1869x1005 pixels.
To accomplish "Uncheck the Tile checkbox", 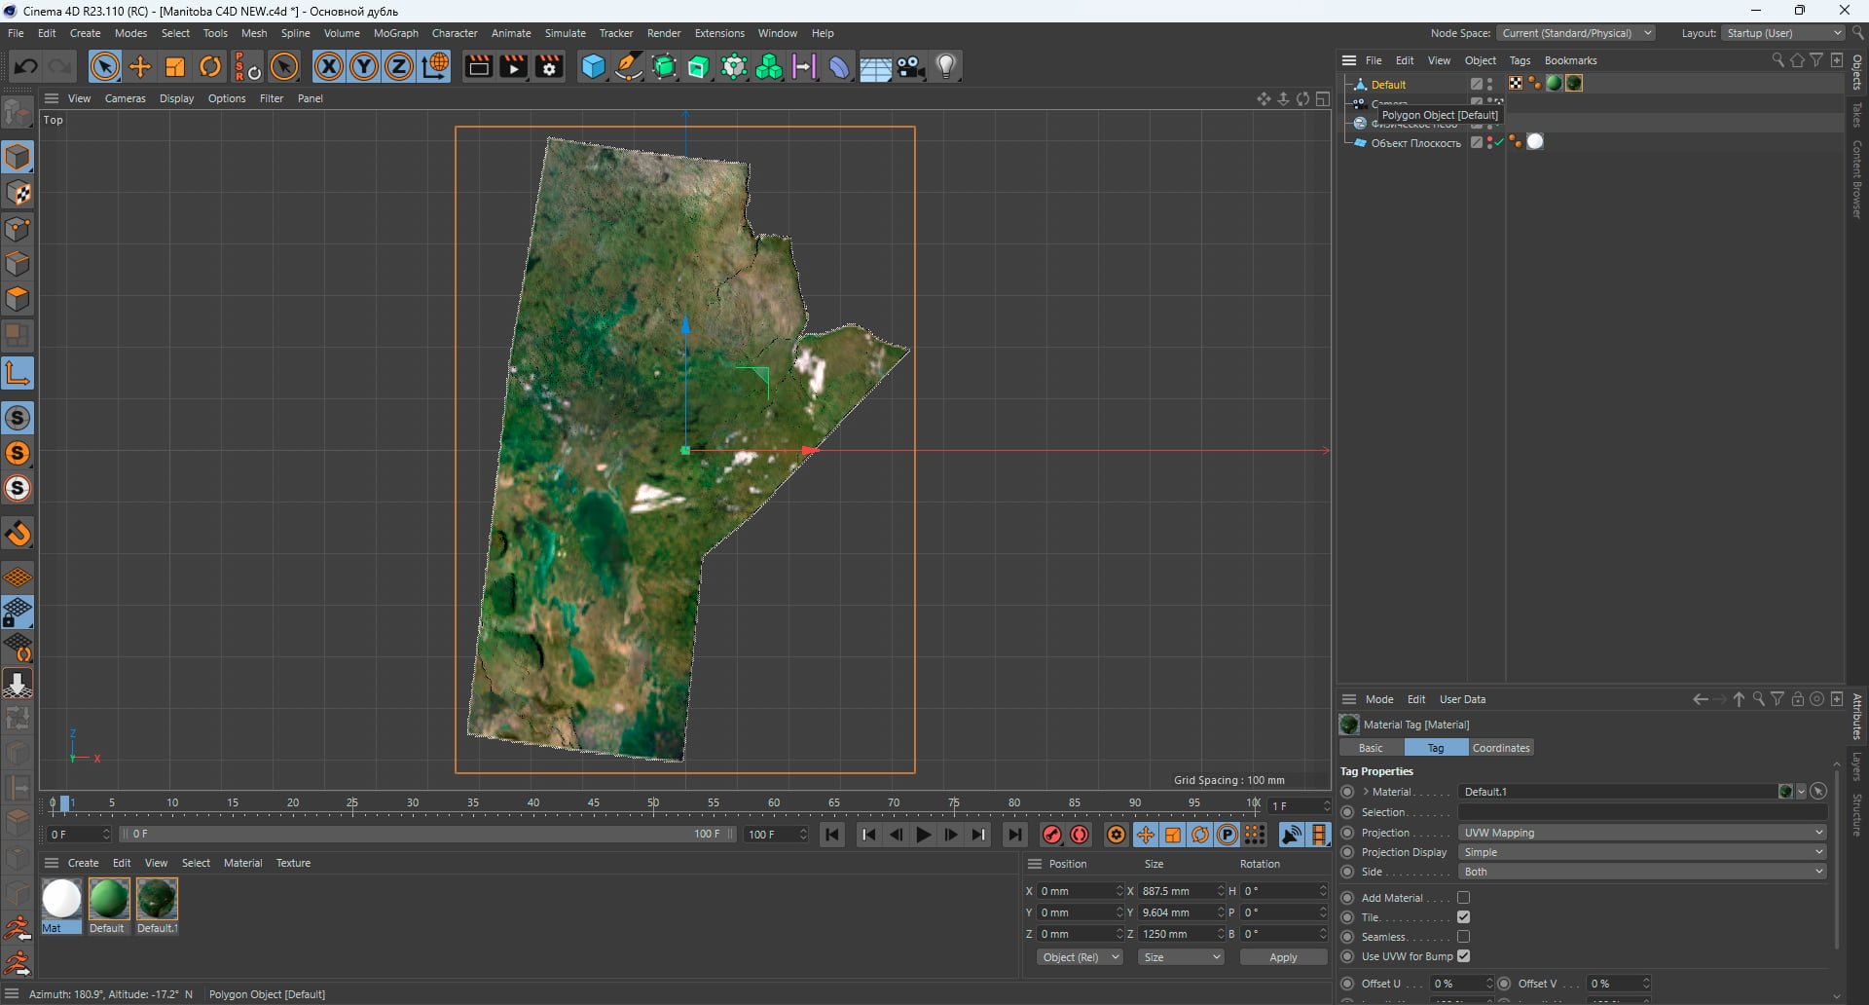I will click(1463, 917).
